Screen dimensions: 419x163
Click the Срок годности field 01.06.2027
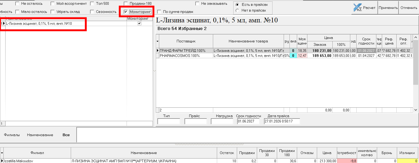point(248,121)
